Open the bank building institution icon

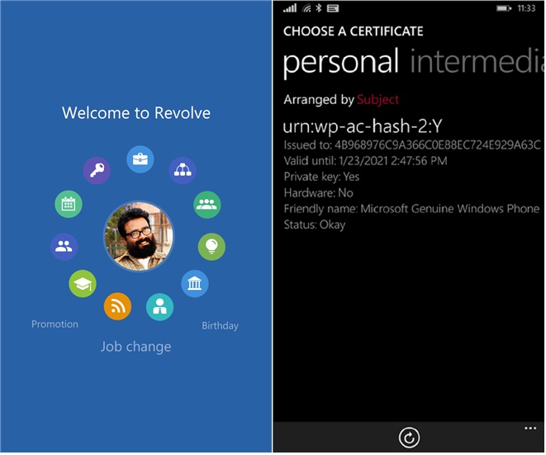pyautogui.click(x=195, y=284)
